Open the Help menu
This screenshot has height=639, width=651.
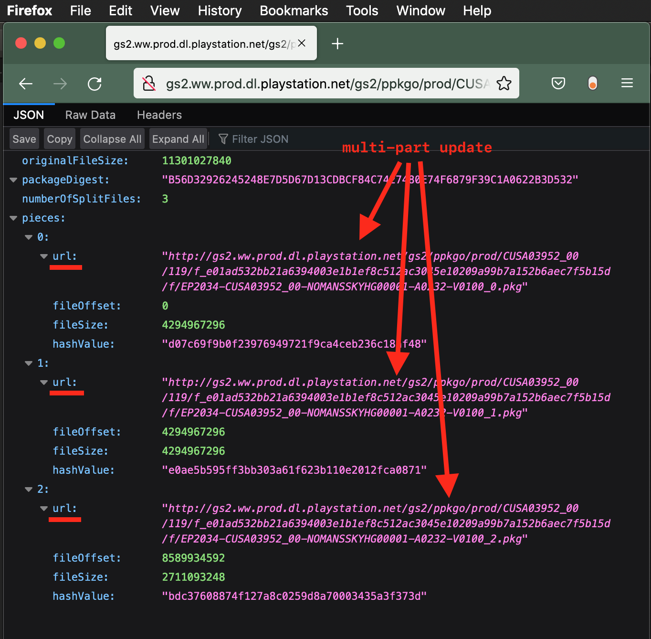click(x=477, y=11)
